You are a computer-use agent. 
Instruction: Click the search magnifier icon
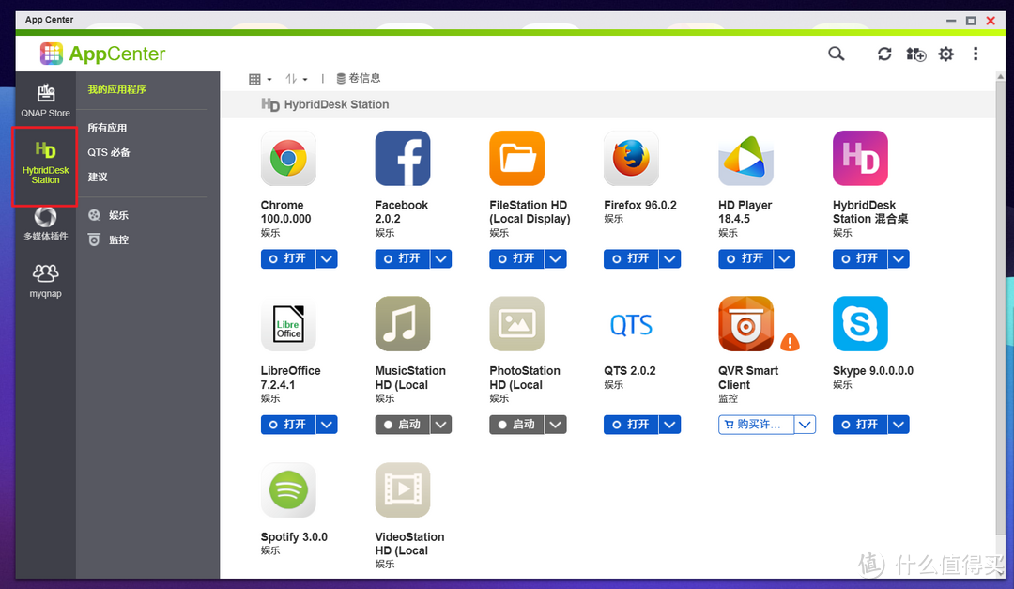tap(836, 54)
